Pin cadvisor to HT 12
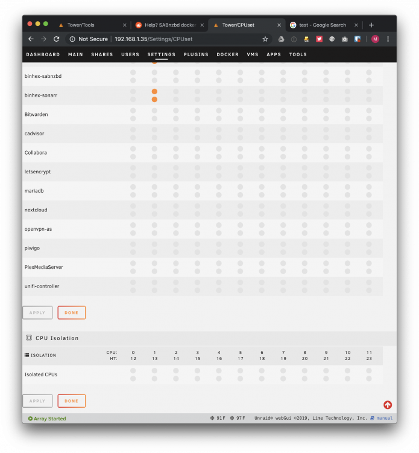The height and width of the screenshot is (453, 419). point(133,138)
